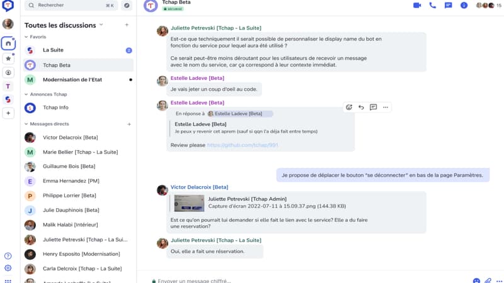Open room info with the blue info icon

click(464, 6)
